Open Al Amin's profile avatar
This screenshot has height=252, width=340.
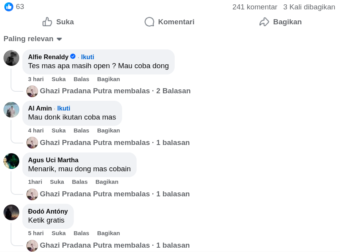11,110
